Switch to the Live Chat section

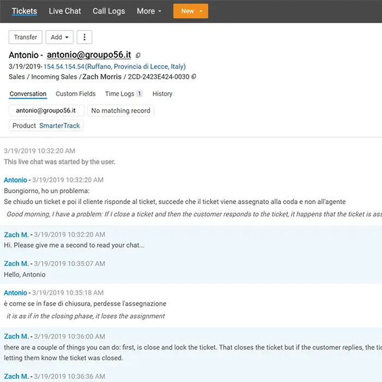64,11
